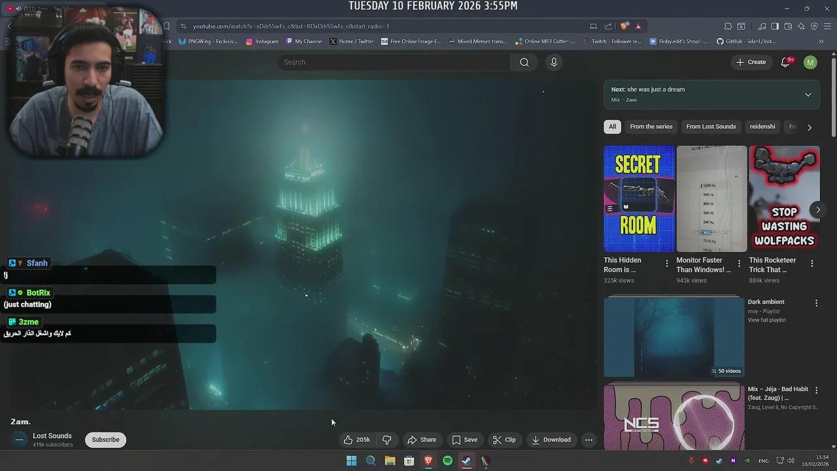Open Brave media control music note icon
The height and width of the screenshot is (471, 837).
click(x=762, y=26)
